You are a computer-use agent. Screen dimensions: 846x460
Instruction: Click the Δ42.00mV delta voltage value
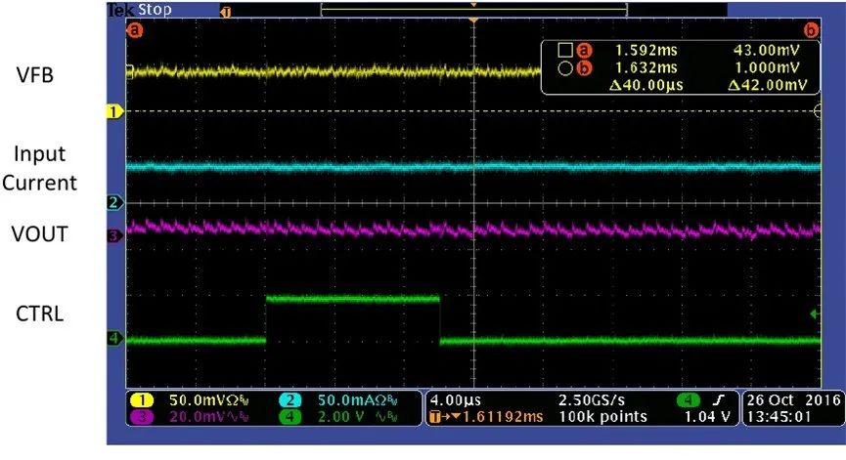click(x=767, y=85)
